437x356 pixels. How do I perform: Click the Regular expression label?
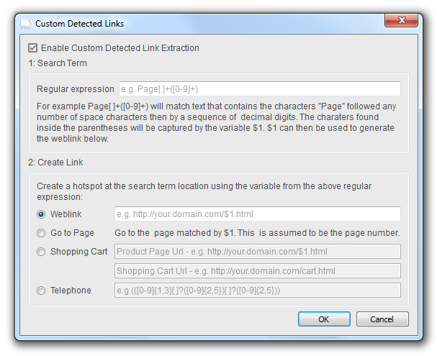[x=75, y=89]
